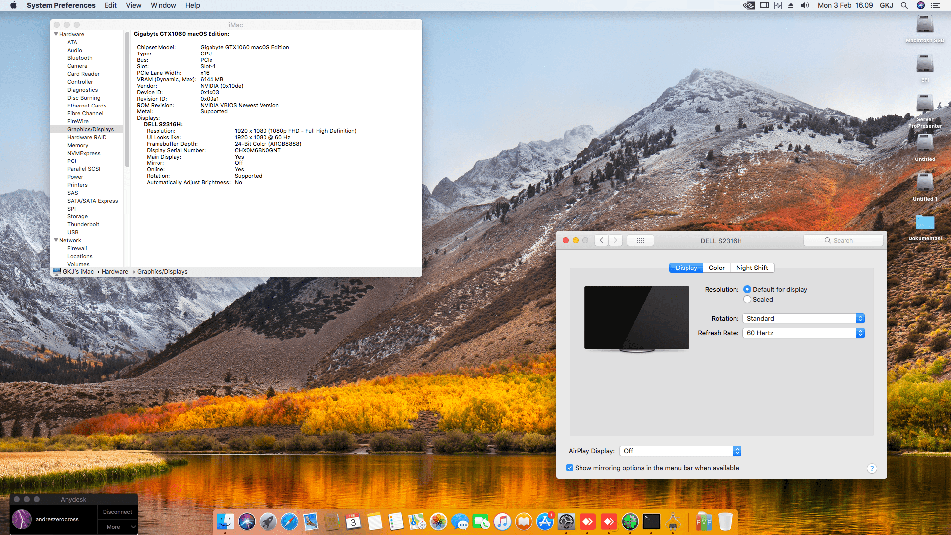Switch to the Night Shift tab

tap(752, 267)
